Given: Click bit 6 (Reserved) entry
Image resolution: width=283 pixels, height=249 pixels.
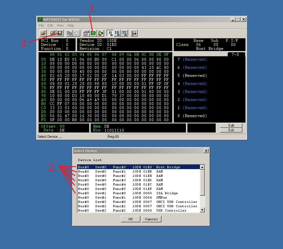Looking at the screenshot, I should click(x=192, y=68).
